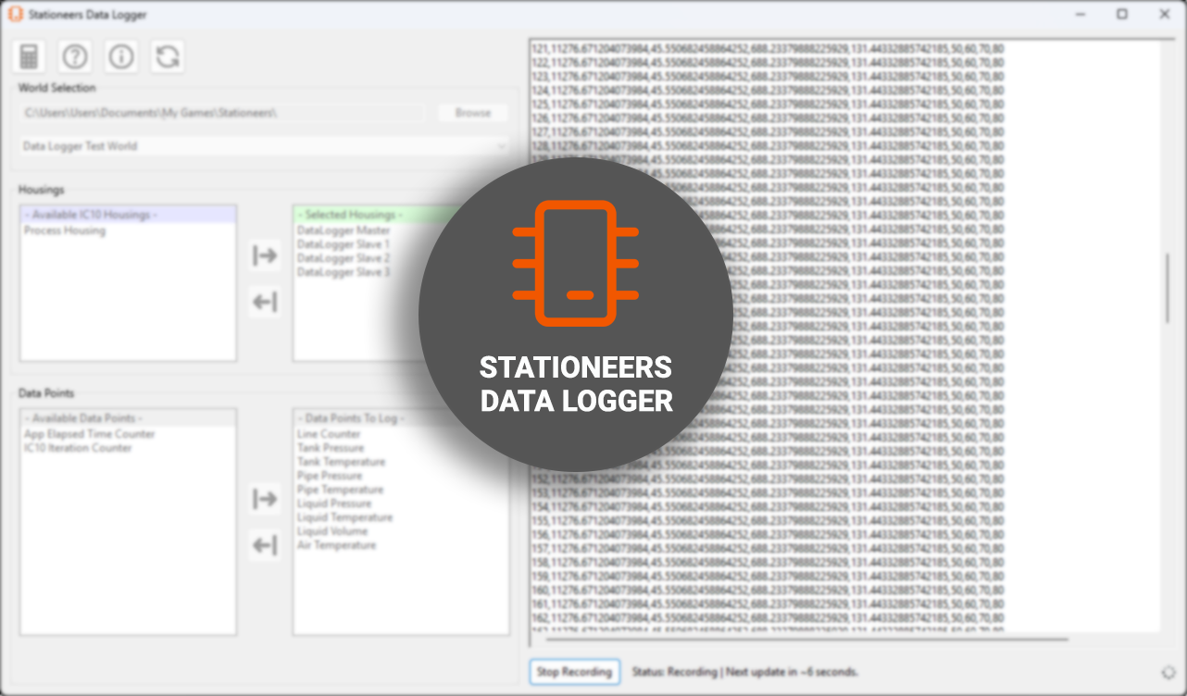Select Process Housing in available housings
Viewport: 1187px width, 696px height.
coord(65,230)
